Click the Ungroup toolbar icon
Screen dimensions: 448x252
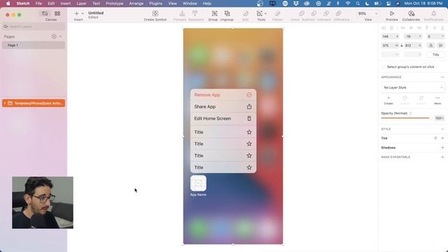[x=227, y=13]
